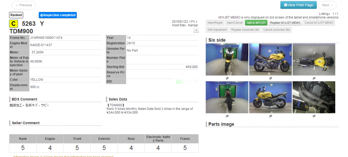348x157 pixels.
Task: Click Register MYLIST MEMO button
Action: [285, 23]
